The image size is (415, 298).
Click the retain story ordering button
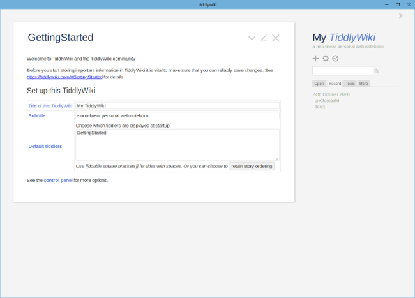pos(252,166)
